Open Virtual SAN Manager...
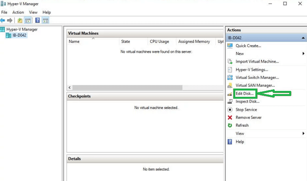 (255, 85)
